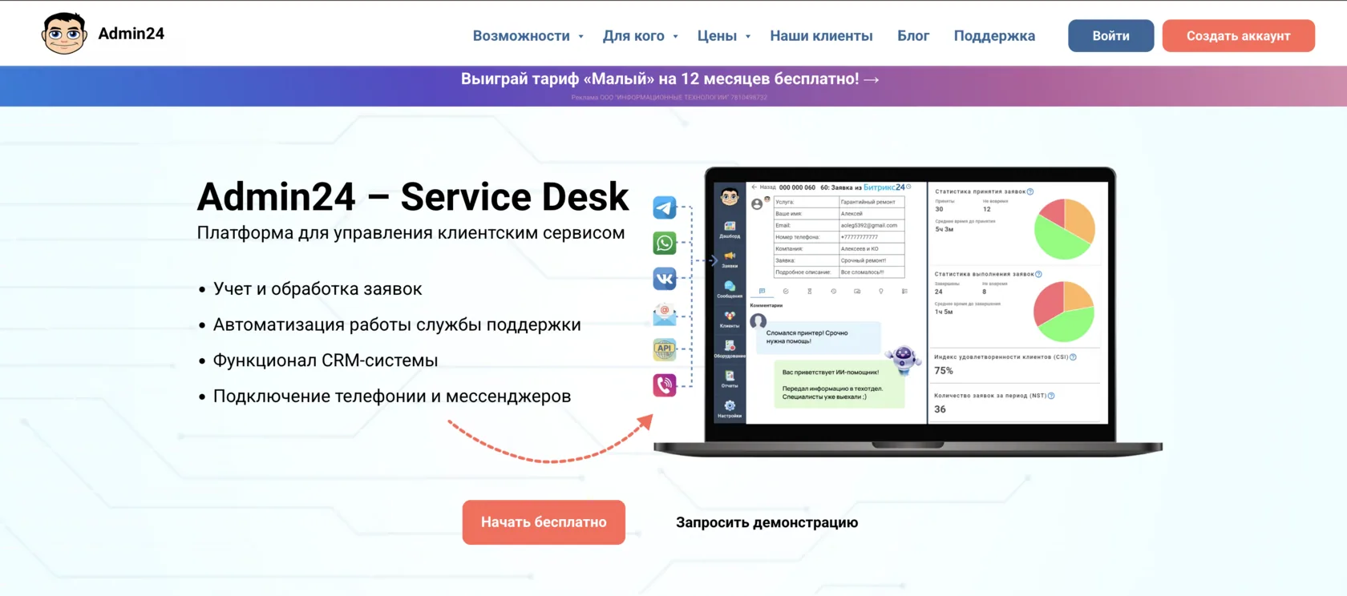Click 'Автоматизация работы службы поддержки' bullet
The image size is (1347, 596).
pyautogui.click(x=397, y=325)
